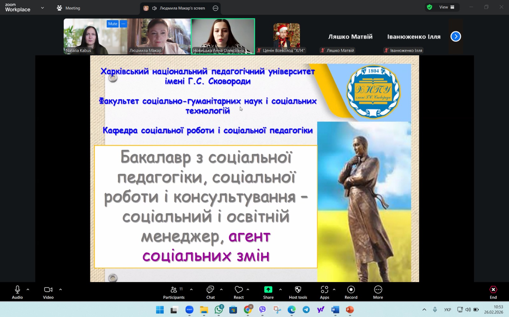Screen dimensions: 509x317
Task: Open the React emoji menu
Action: 239,292
